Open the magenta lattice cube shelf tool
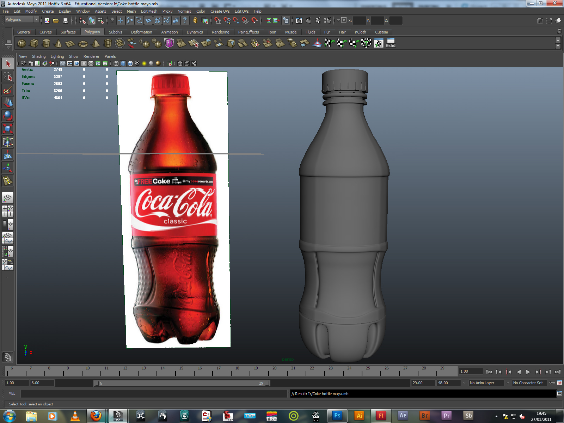This screenshot has height=423, width=564. [x=169, y=43]
